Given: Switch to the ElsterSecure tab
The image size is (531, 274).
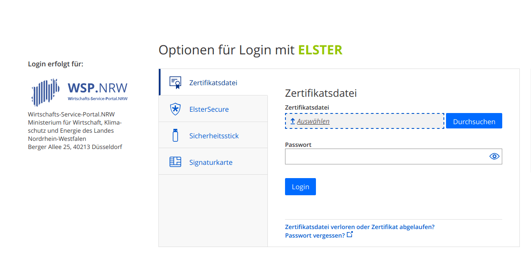Looking at the screenshot, I should (209, 109).
